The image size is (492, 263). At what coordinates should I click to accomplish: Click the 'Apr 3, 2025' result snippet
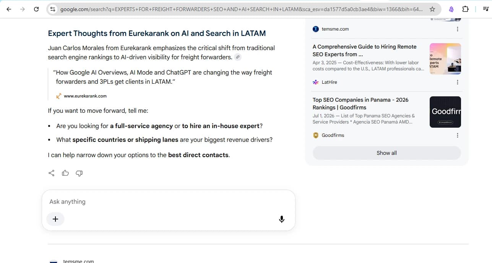(369, 66)
